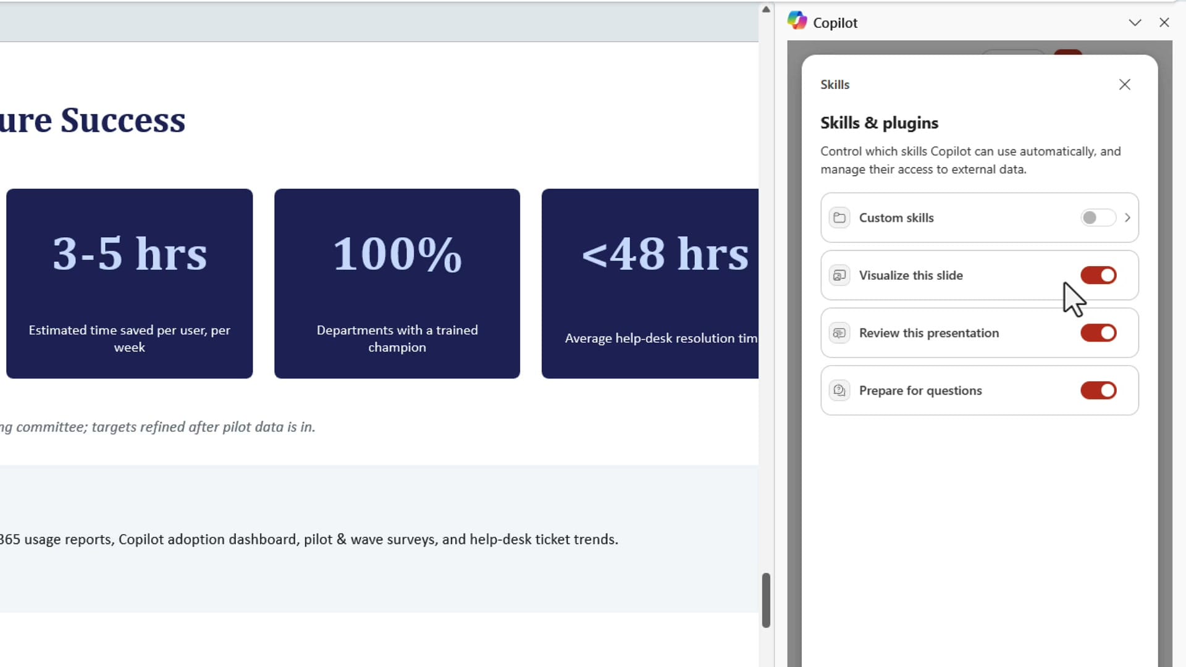Click the 'Prepare for questions' label
Screen dimensions: 1186x667
[x=920, y=390]
